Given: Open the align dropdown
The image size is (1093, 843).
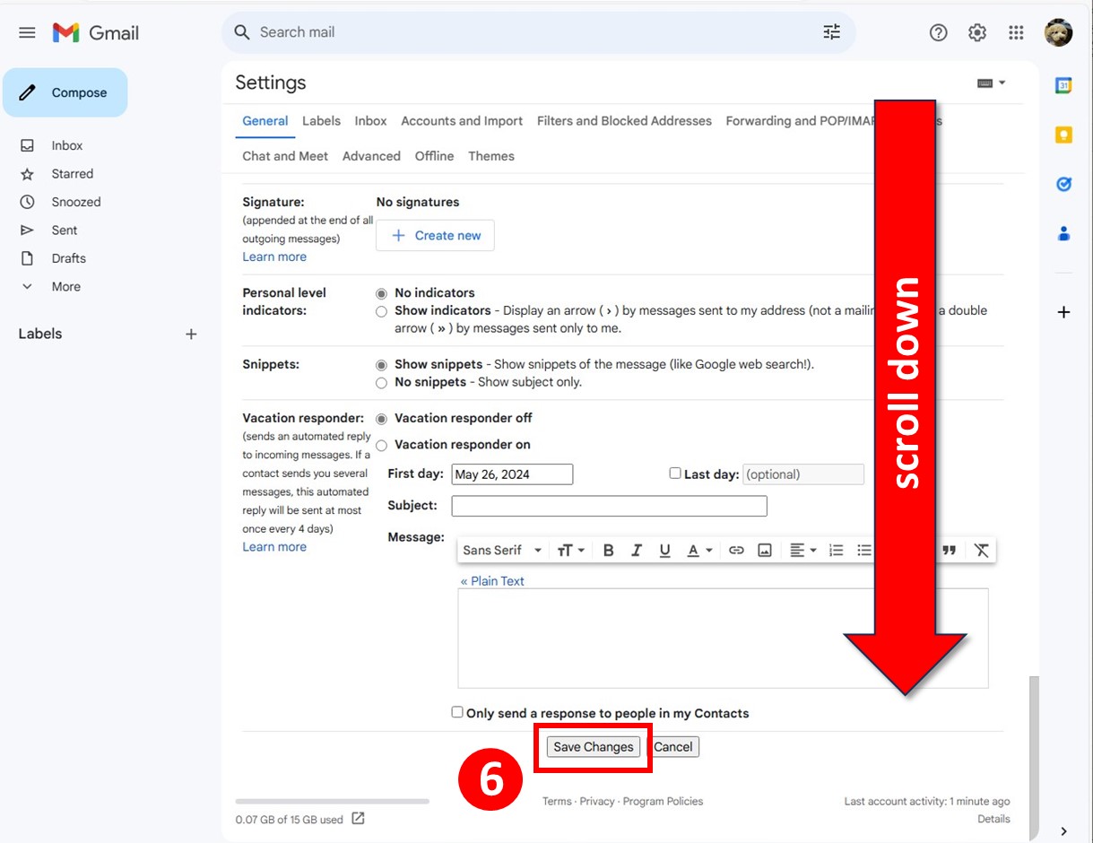Looking at the screenshot, I should pos(802,551).
